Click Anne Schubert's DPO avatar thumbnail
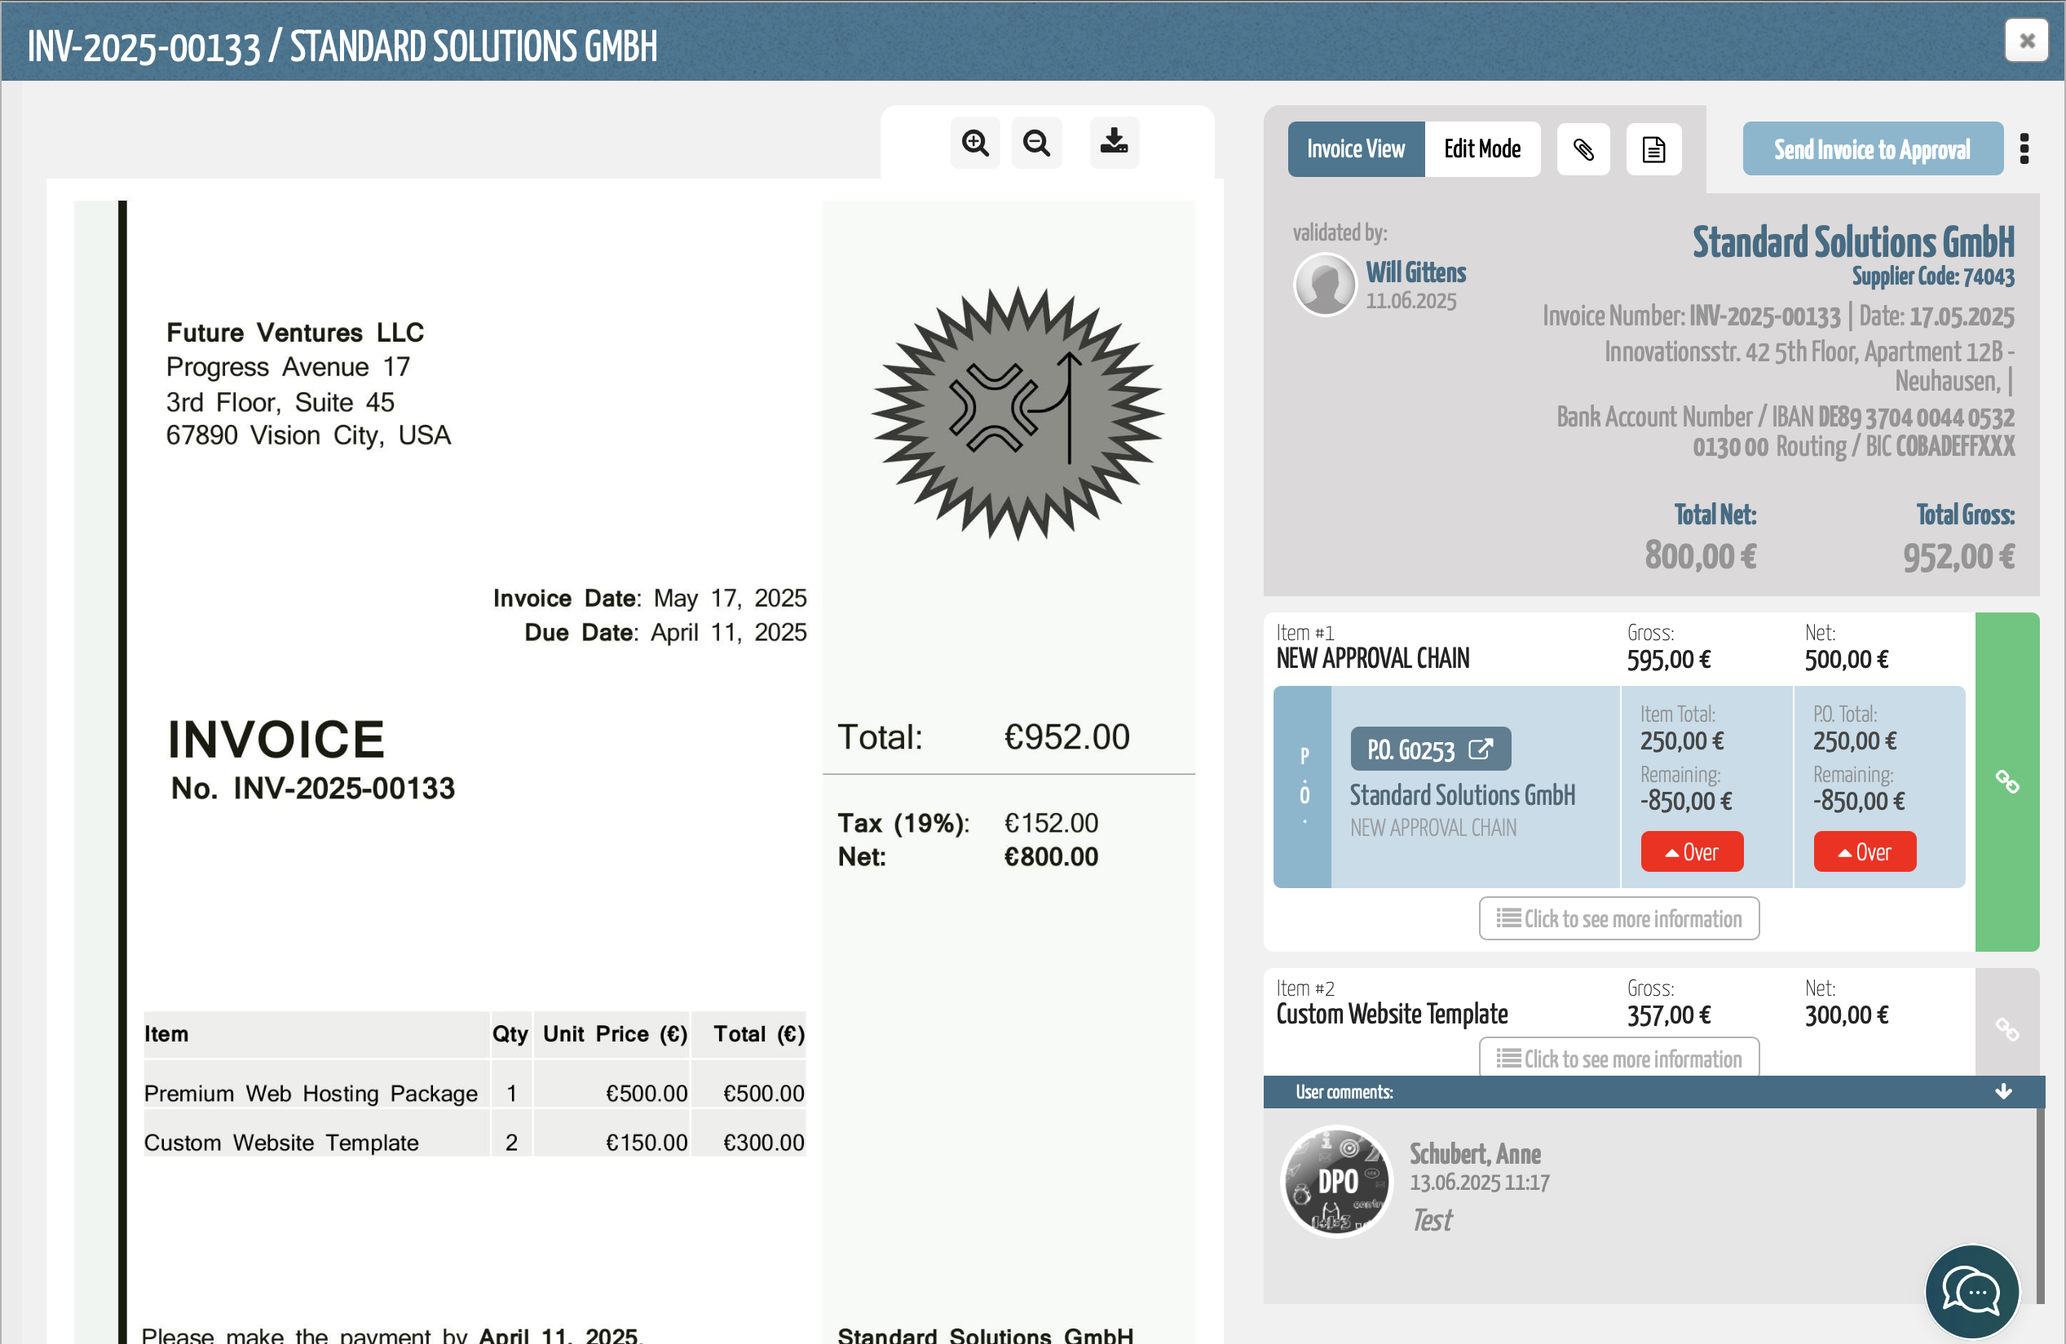 coord(1337,1182)
